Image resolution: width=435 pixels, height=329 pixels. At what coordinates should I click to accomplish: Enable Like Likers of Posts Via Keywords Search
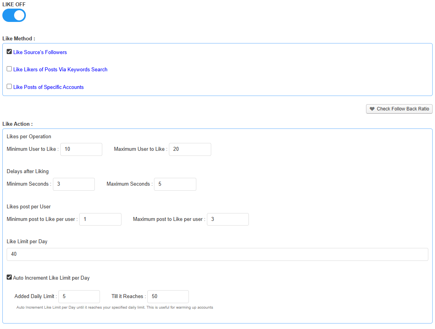[9, 69]
